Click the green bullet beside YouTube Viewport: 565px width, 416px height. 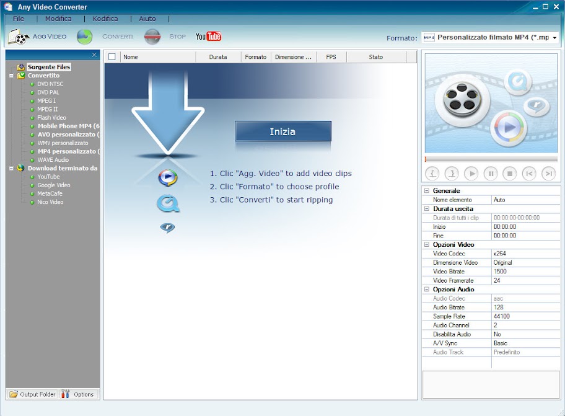coord(32,177)
